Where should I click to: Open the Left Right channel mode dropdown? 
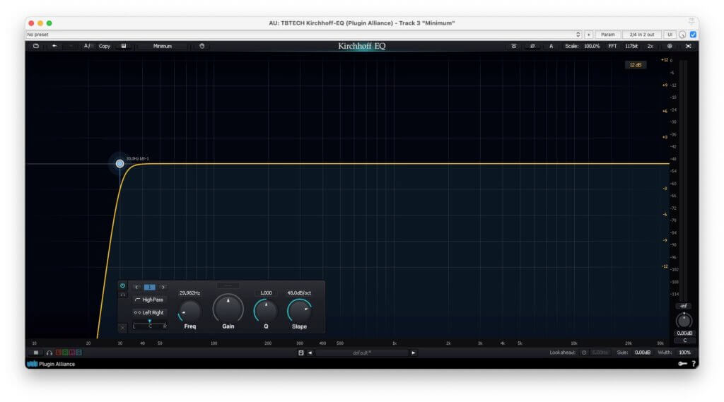pos(148,312)
